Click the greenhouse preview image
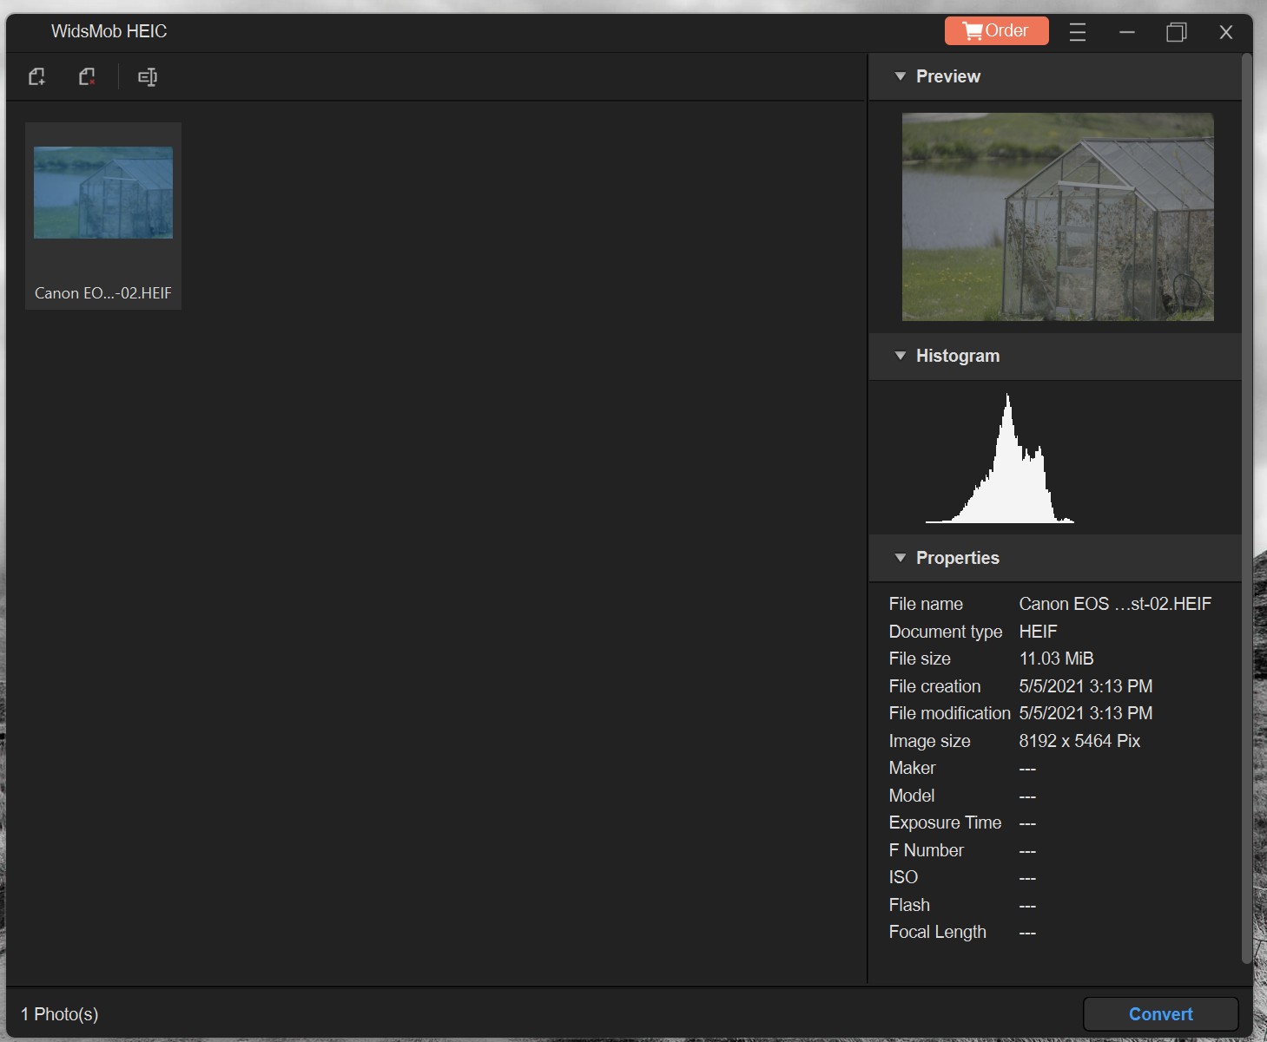 coord(1057,217)
